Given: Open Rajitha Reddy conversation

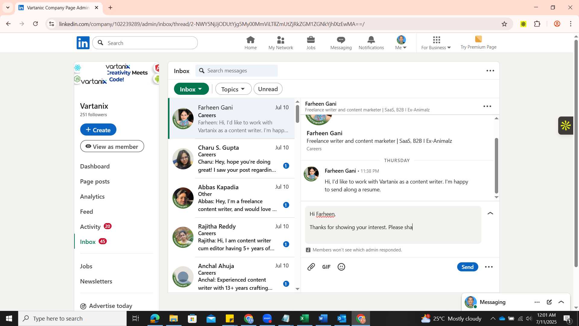Looking at the screenshot, I should (231, 237).
